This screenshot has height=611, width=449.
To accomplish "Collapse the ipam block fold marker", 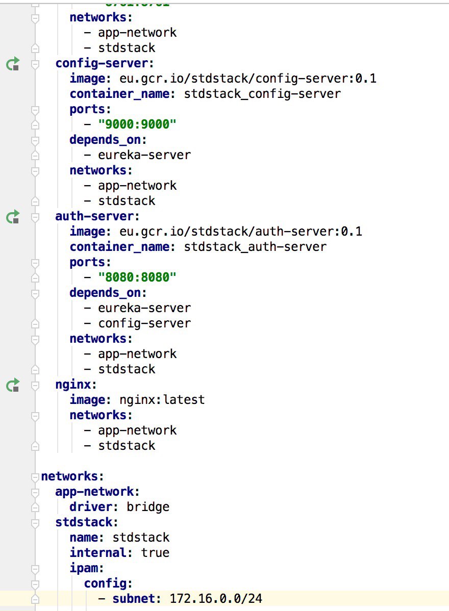I will (35, 569).
